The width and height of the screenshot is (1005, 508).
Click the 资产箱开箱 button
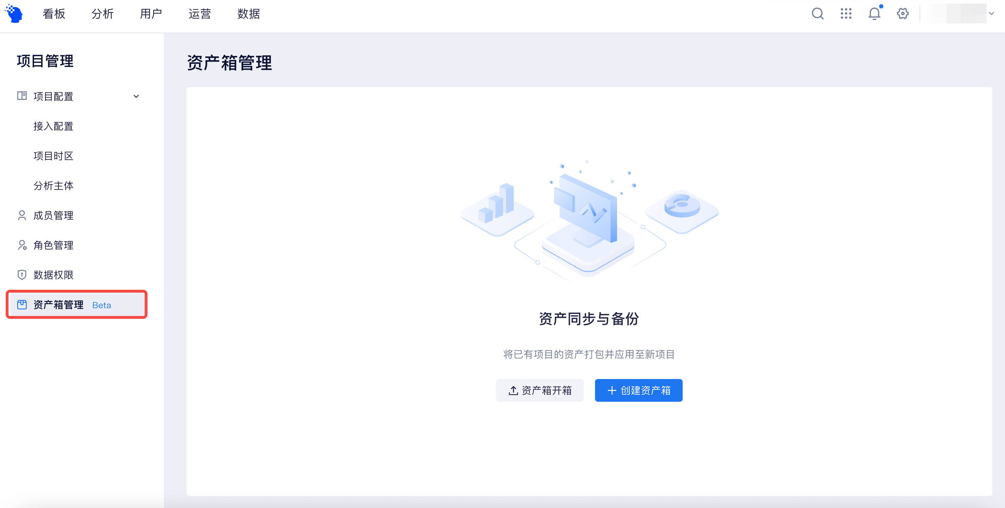point(540,390)
